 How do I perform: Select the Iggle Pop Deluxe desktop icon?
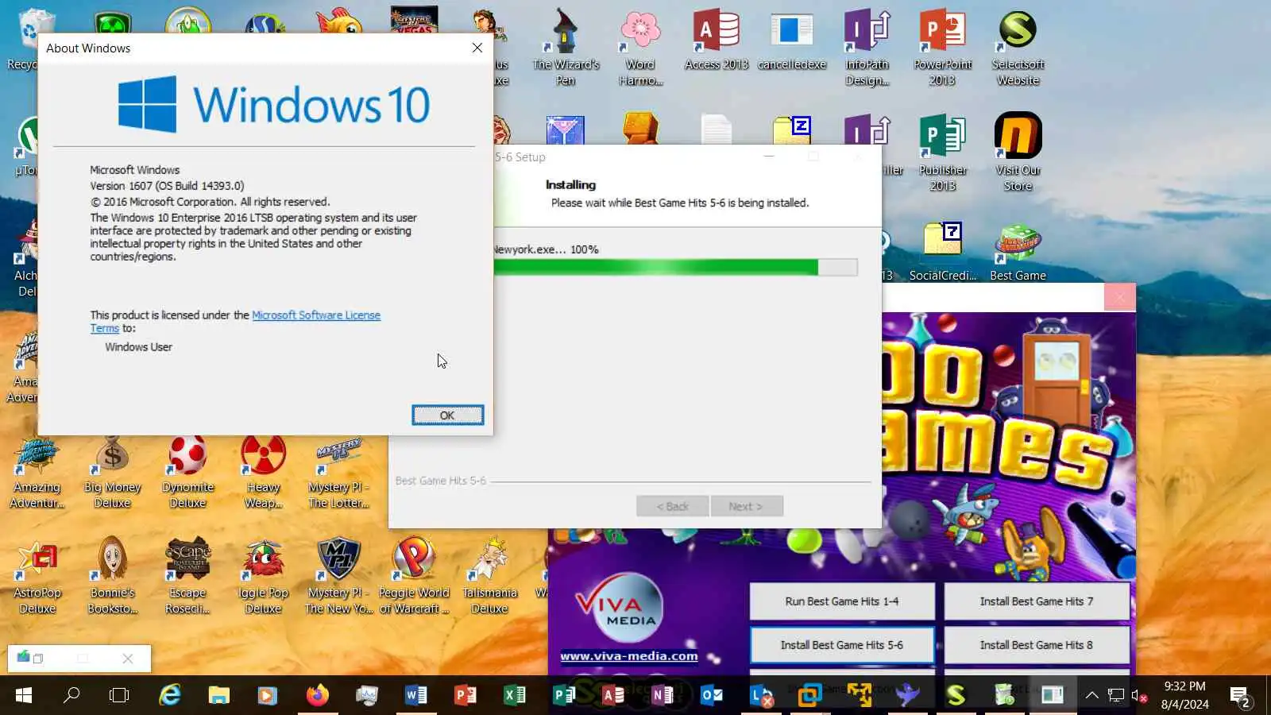[263, 578]
